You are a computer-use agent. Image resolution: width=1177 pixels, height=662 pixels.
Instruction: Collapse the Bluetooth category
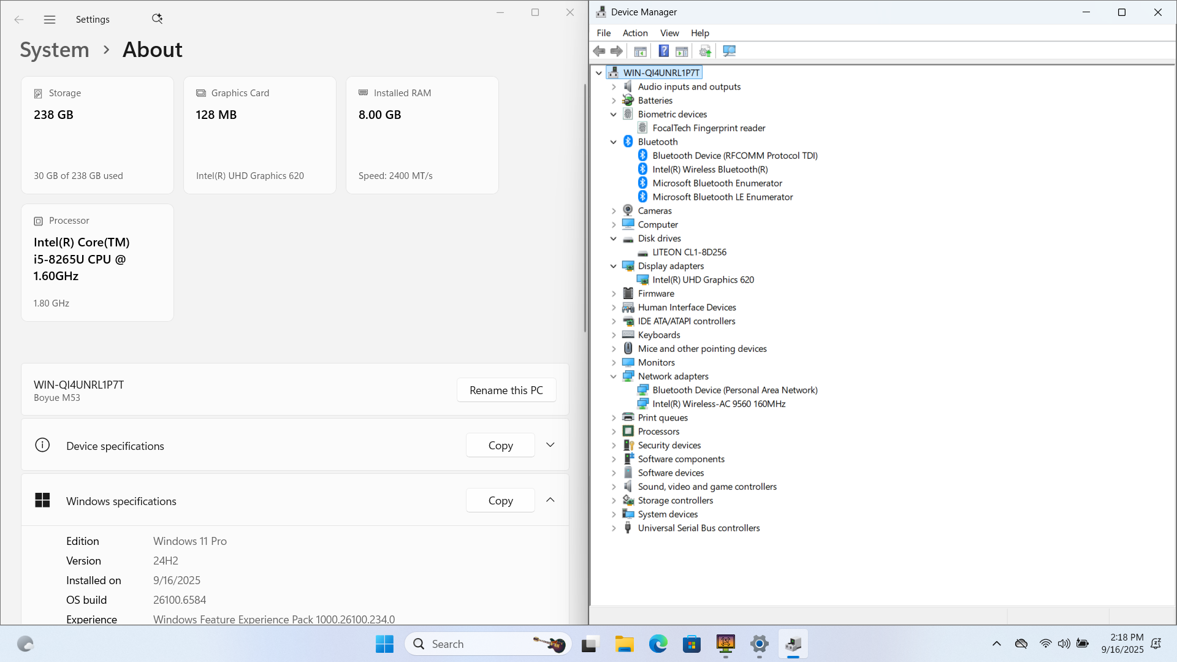614,142
